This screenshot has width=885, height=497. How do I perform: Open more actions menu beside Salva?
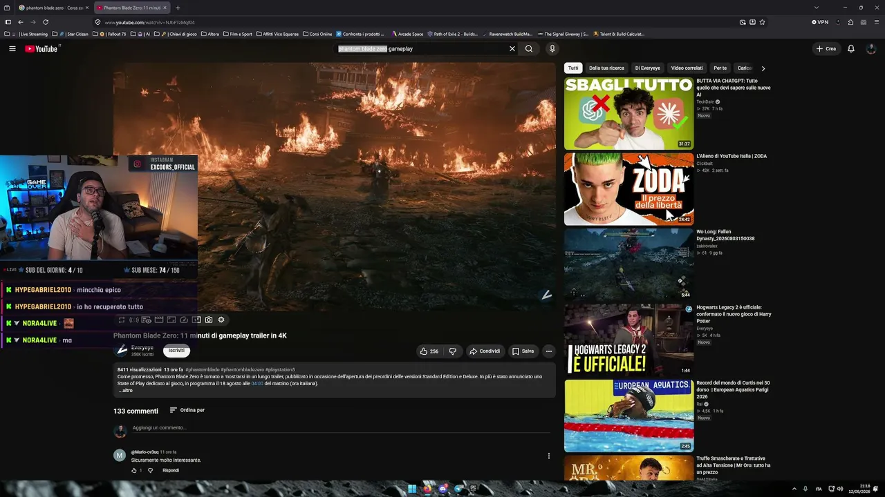(549, 351)
